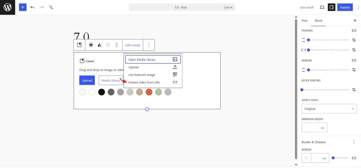Click the Cover block type icon in toolbar
The height and width of the screenshot is (168, 361).
[x=79, y=45]
